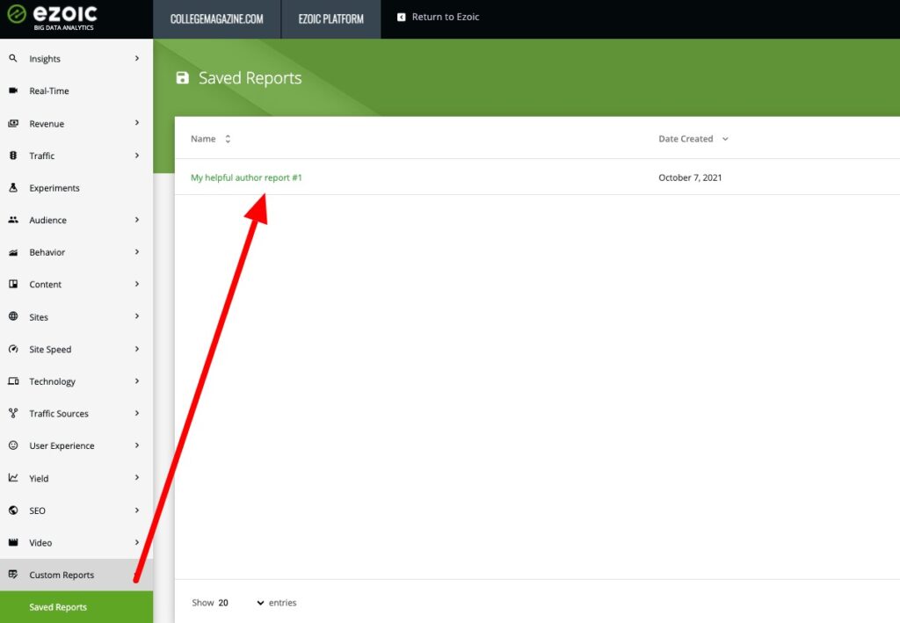Viewport: 900px width, 623px height.
Task: Expand the Insights menu chevron
Action: 136,59
